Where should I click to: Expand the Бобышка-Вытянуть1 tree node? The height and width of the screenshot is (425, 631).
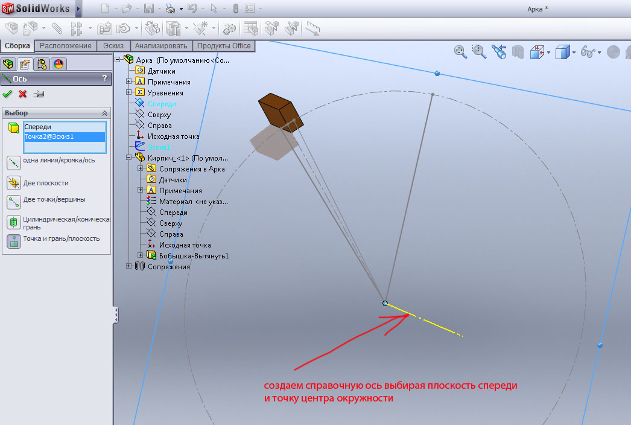(x=140, y=255)
